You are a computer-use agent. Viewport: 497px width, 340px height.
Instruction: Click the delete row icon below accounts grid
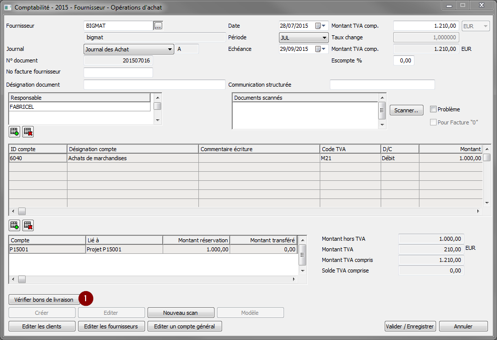(x=28, y=225)
